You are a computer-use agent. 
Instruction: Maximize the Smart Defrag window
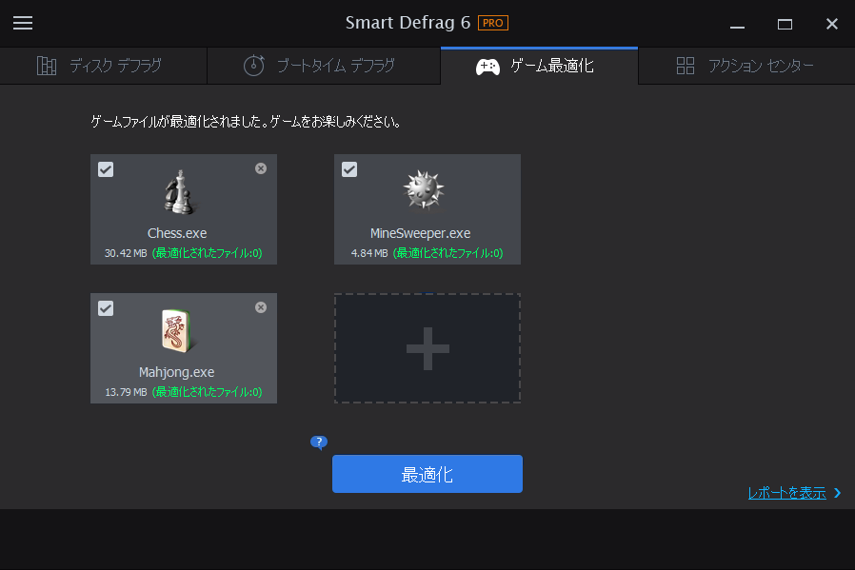[785, 24]
